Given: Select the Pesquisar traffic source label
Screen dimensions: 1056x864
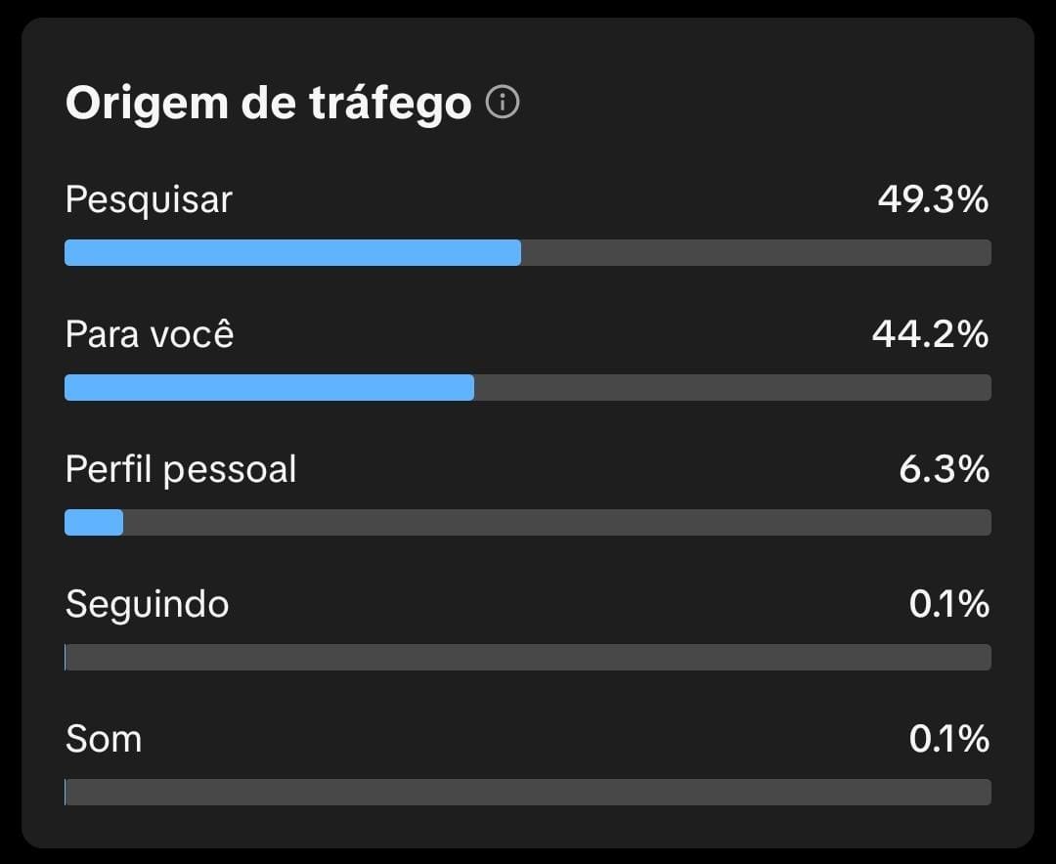Looking at the screenshot, I should pos(149,200).
